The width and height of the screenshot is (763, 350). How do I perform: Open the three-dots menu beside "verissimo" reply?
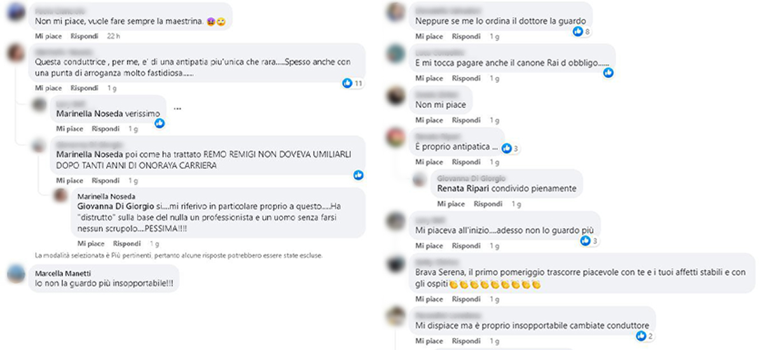pyautogui.click(x=177, y=109)
